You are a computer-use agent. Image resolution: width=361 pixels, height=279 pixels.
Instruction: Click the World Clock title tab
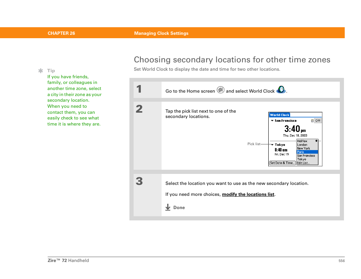coord(280,115)
